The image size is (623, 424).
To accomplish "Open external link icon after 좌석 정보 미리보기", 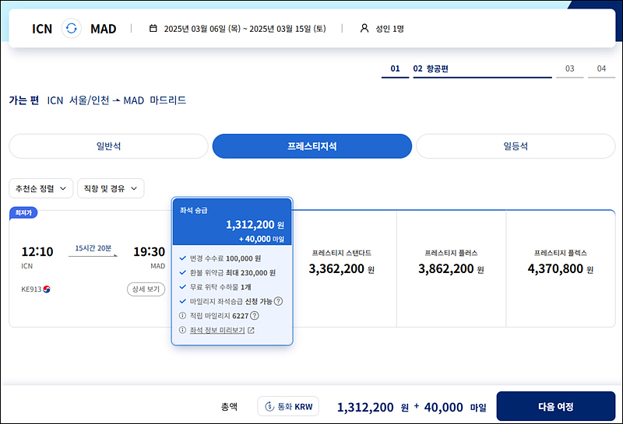I will pos(251,331).
